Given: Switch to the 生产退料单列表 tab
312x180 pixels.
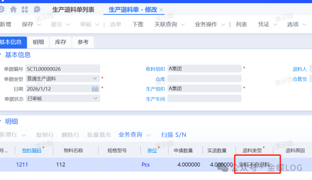Looking at the screenshot, I should (x=73, y=10).
